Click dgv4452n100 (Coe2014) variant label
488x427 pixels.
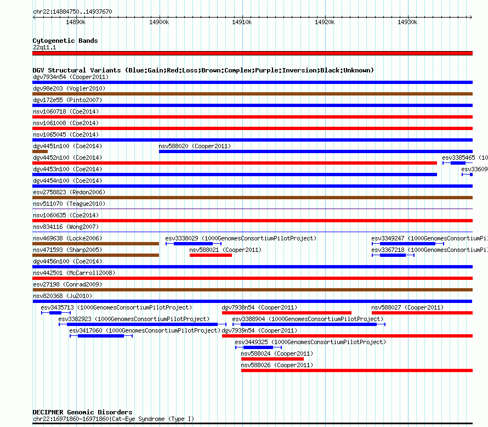(x=67, y=158)
